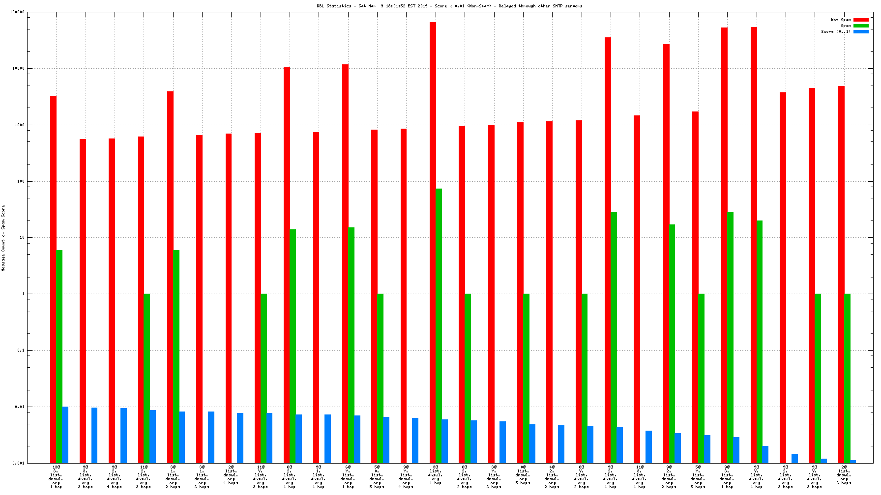This screenshot has width=881, height=495.
Task: Click the "2@ list.dnswl.org 4 hops" axis label
Action: (x=231, y=474)
